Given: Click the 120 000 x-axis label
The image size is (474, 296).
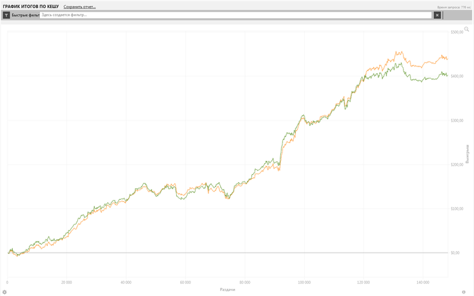Looking at the screenshot, I should pyautogui.click(x=364, y=282).
